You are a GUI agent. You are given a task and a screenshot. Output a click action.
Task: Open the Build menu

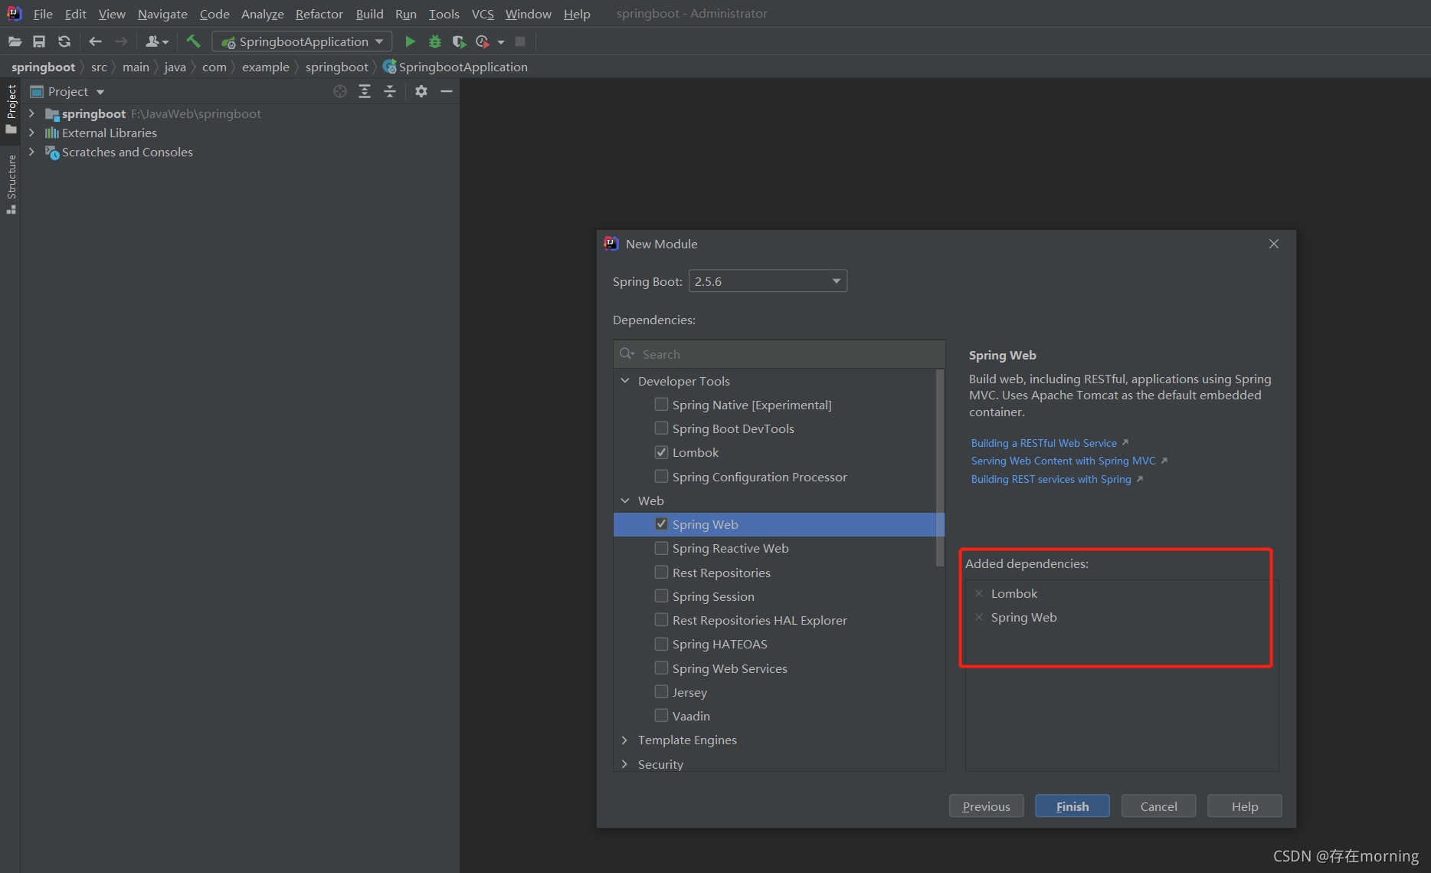369,14
